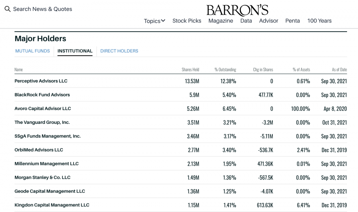Visit the 100 Years page

[x=319, y=21]
